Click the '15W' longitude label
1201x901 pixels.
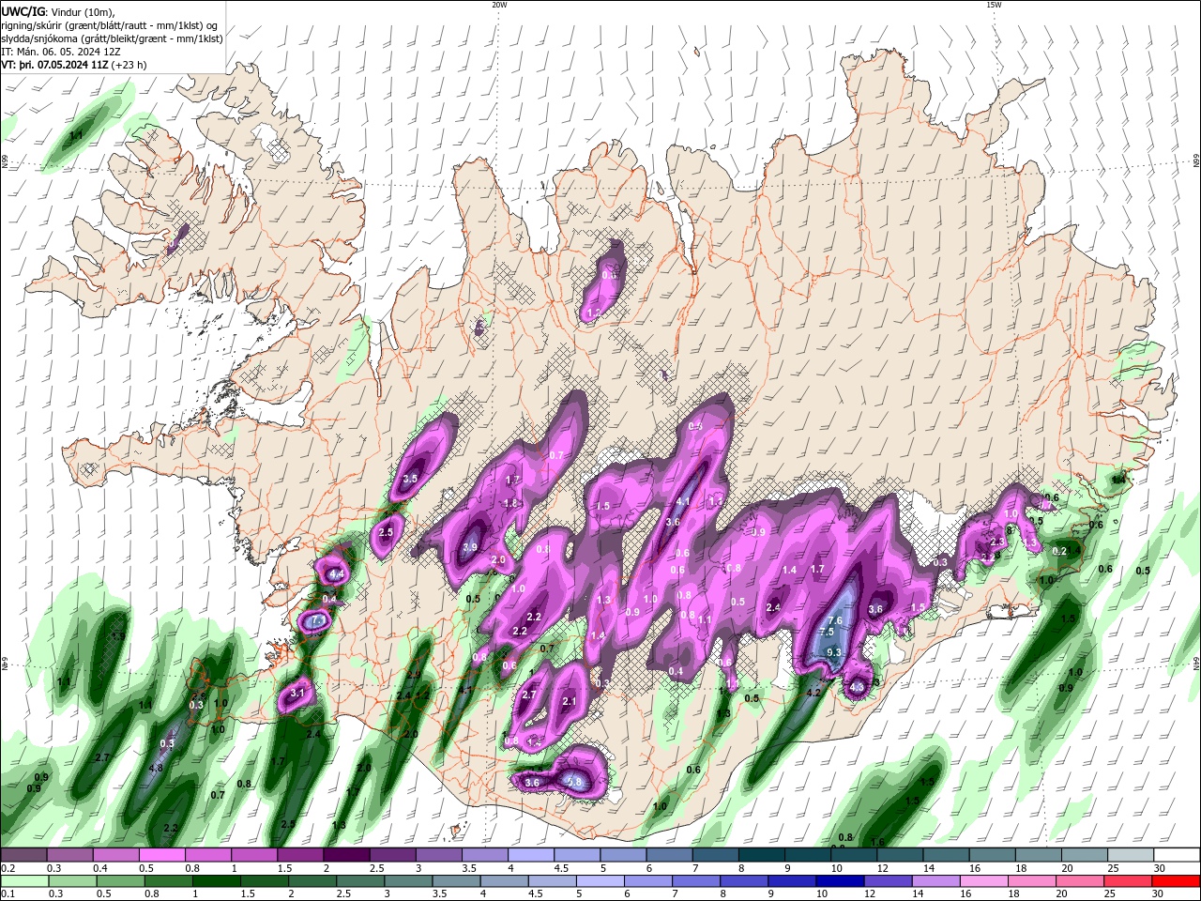pos(994,5)
